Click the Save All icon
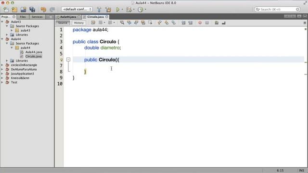Image resolution: width=308 pixels, height=173 pixels. tap(32, 10)
